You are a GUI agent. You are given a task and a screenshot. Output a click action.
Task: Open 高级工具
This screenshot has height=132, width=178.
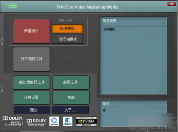[71, 82]
